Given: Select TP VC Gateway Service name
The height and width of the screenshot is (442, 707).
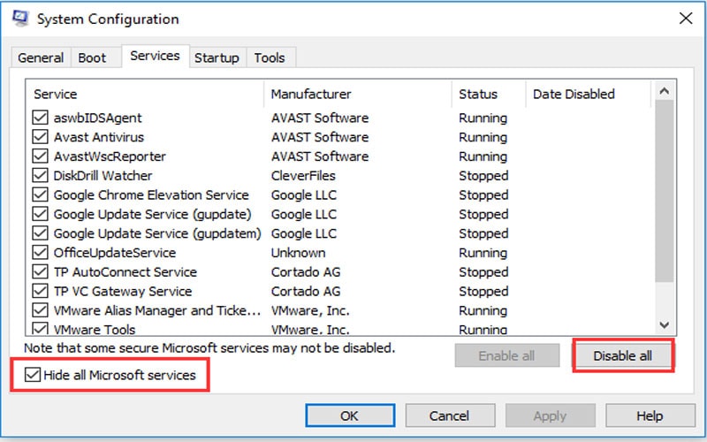Looking at the screenshot, I should coord(123,292).
